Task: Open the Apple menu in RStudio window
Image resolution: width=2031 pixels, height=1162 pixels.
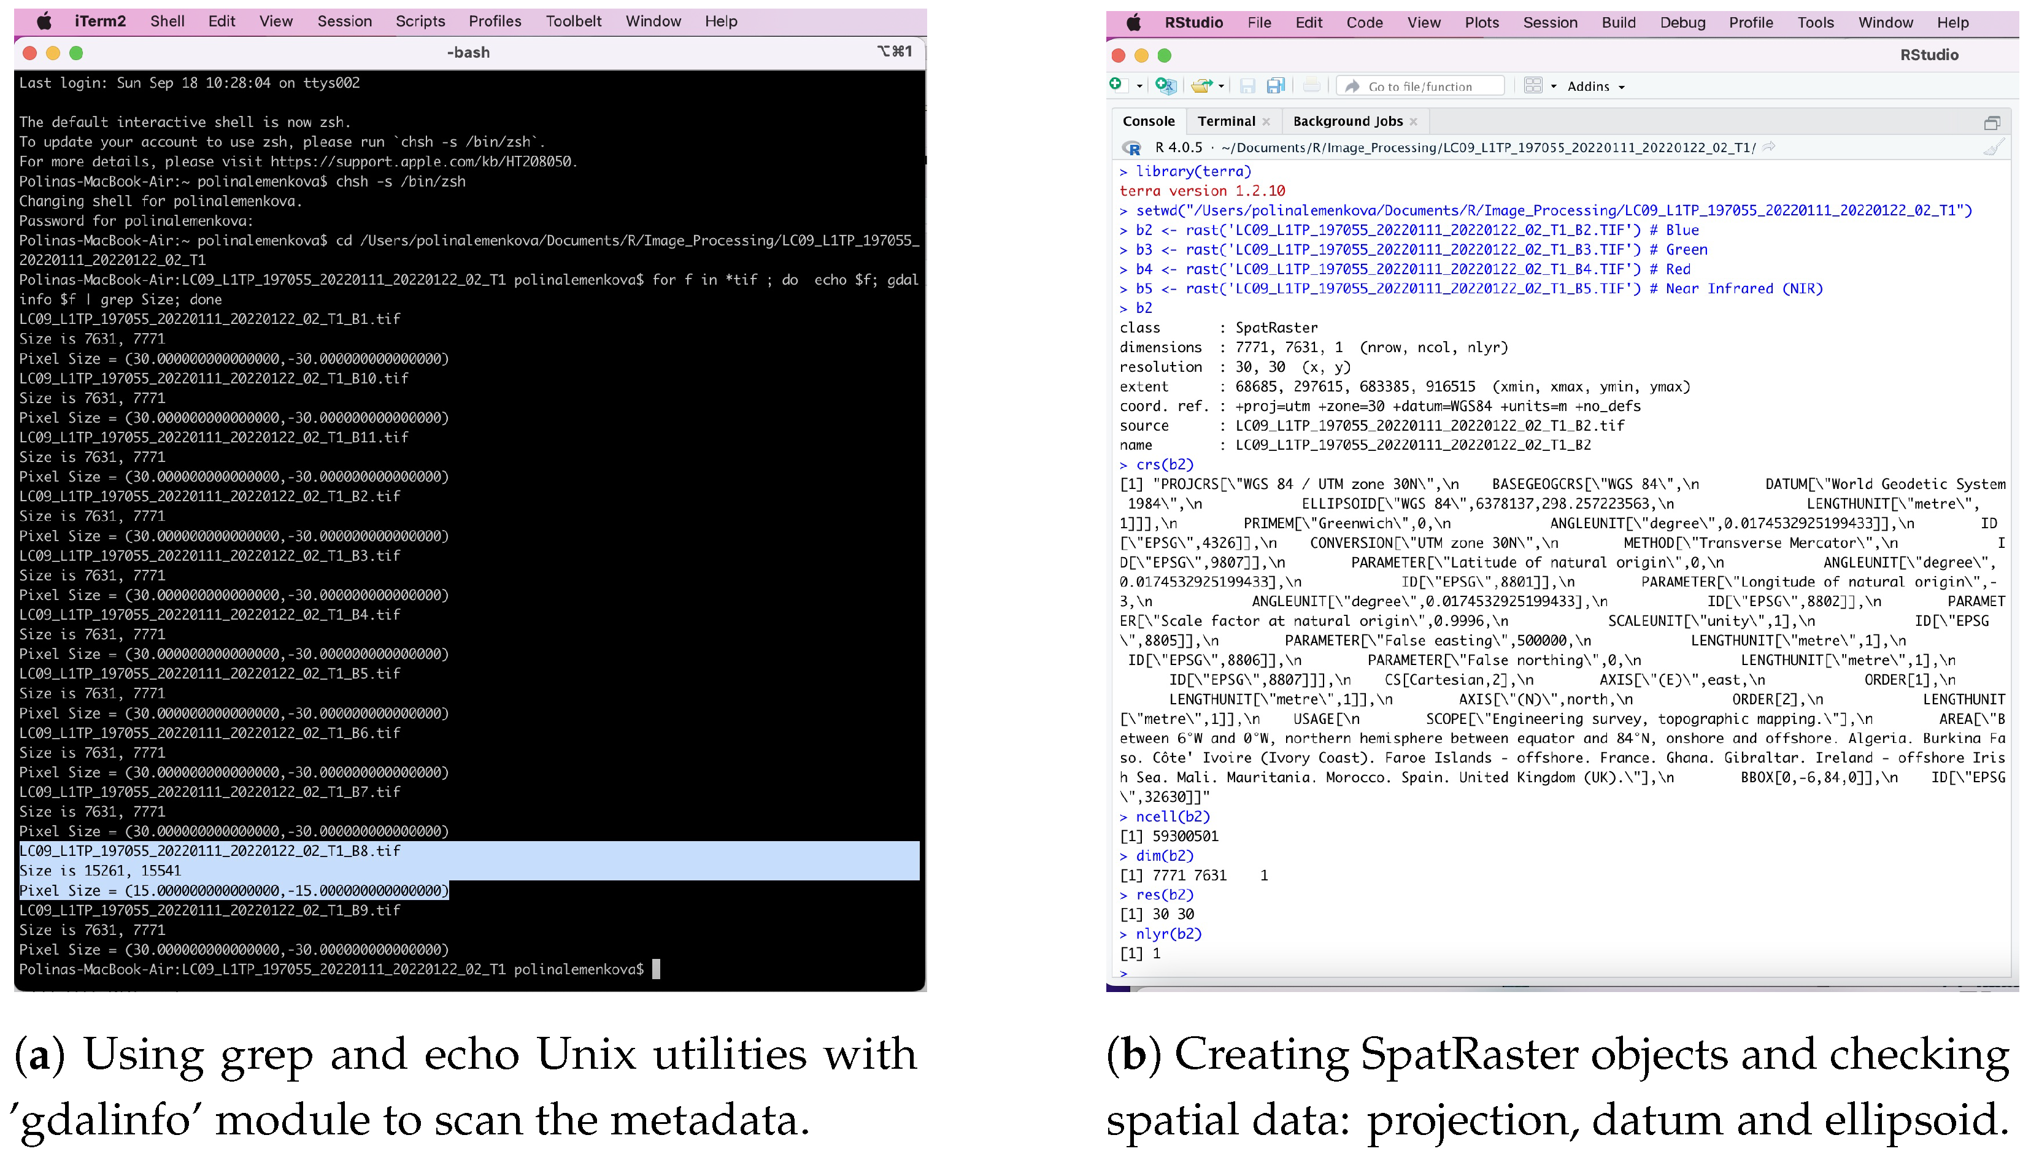Action: point(1134,22)
